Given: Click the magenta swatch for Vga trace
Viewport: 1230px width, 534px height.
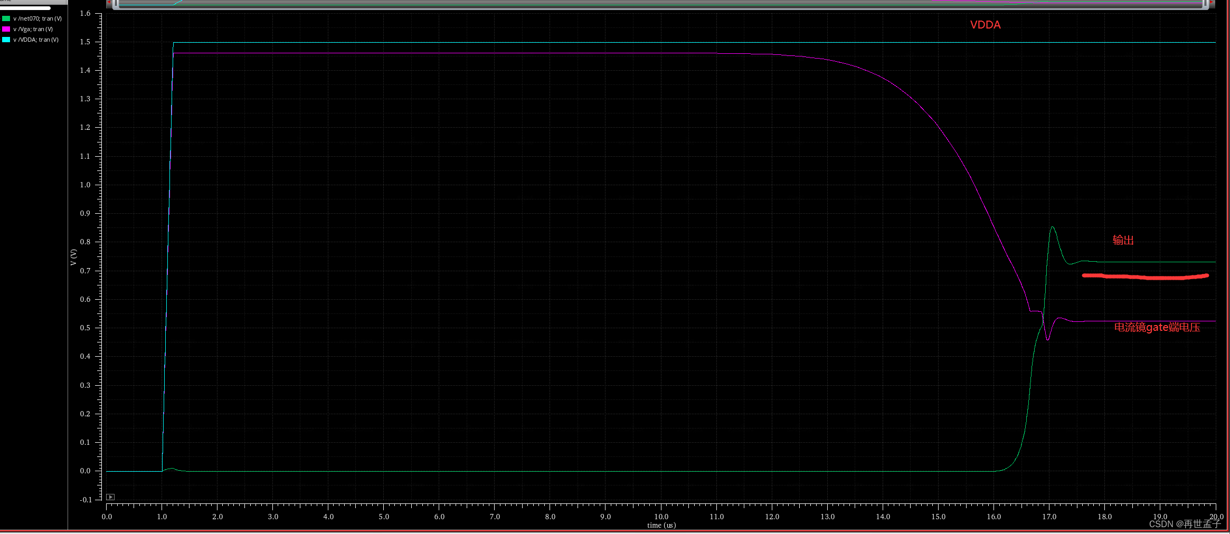Looking at the screenshot, I should [6, 29].
